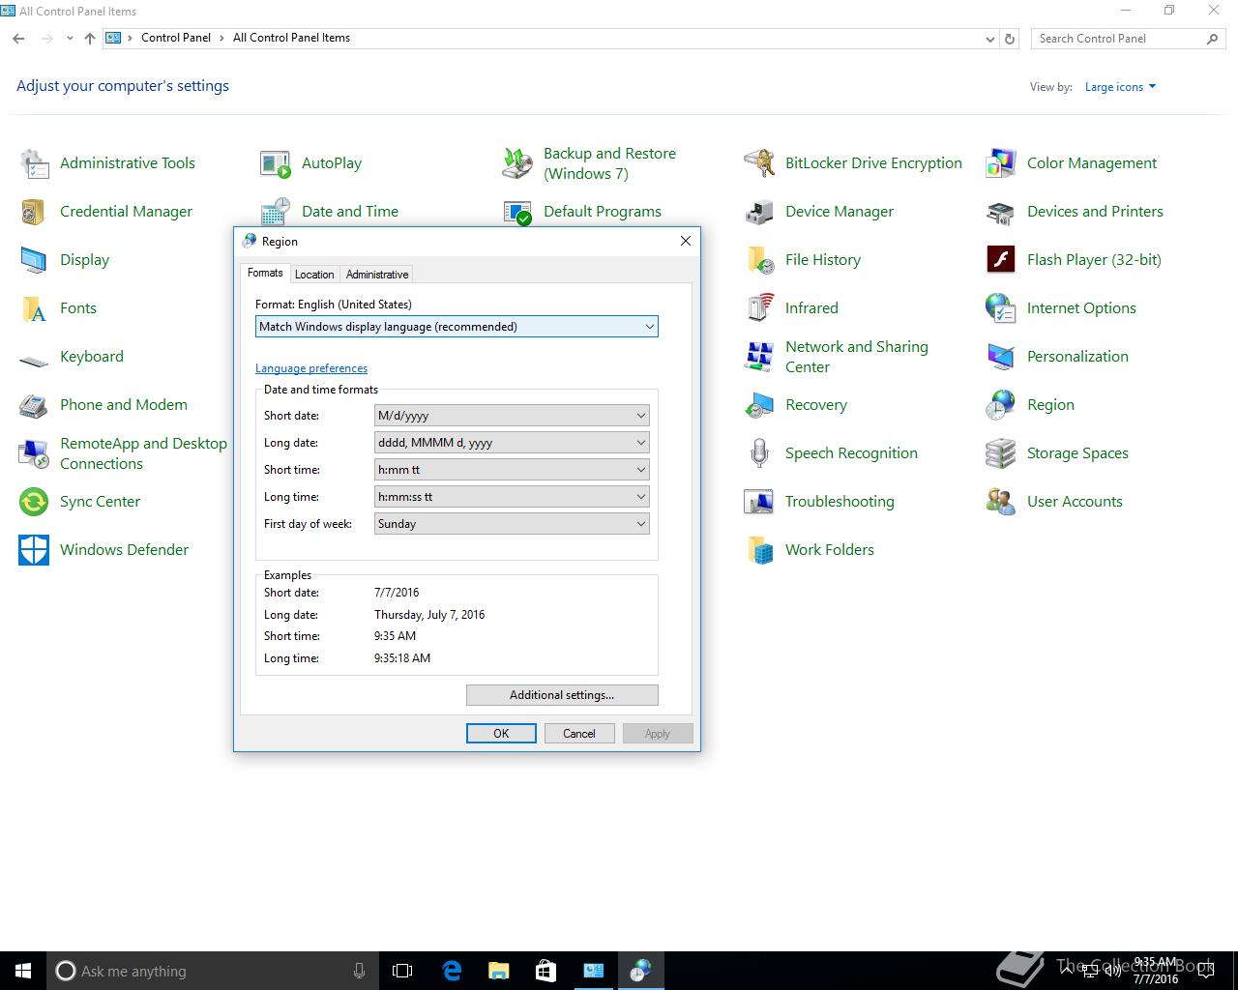
Task: Go up one level with Up arrow
Action: point(90,39)
